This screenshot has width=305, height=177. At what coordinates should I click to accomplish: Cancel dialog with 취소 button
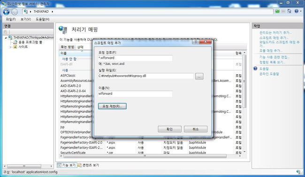[x=196, y=129]
